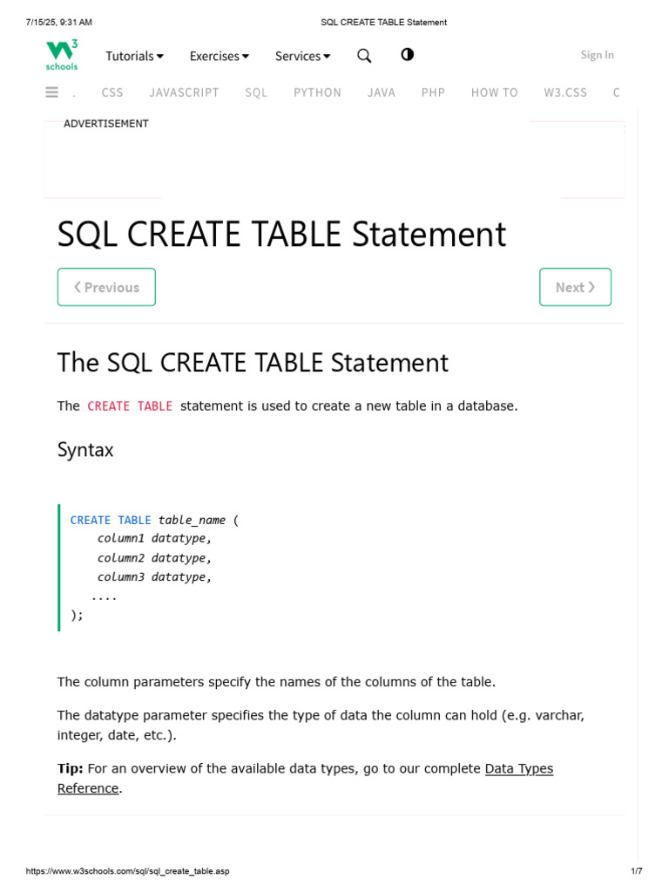Image resolution: width=669 pixels, height=893 pixels.
Task: Open the SQL topic tab
Action: pos(256,92)
